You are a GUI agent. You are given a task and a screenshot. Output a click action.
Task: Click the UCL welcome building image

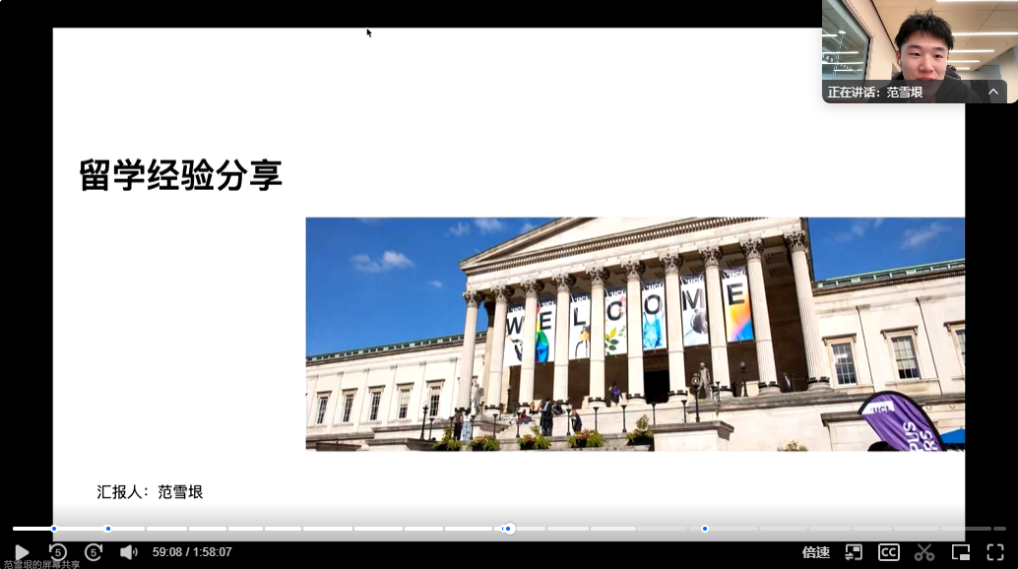coord(635,334)
